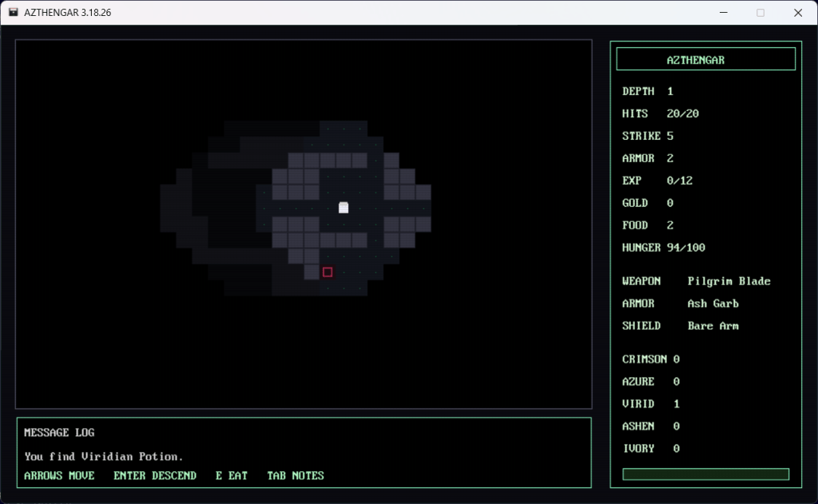
Task: Click the ARROWS MOVE hint
Action: (59, 476)
